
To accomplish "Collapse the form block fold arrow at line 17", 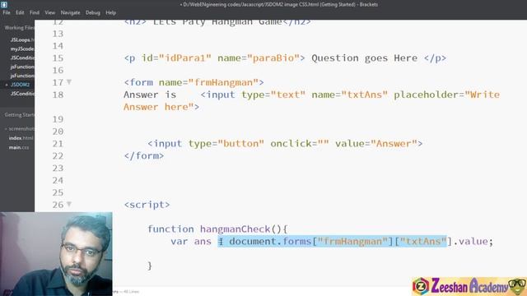I will point(69,81).
